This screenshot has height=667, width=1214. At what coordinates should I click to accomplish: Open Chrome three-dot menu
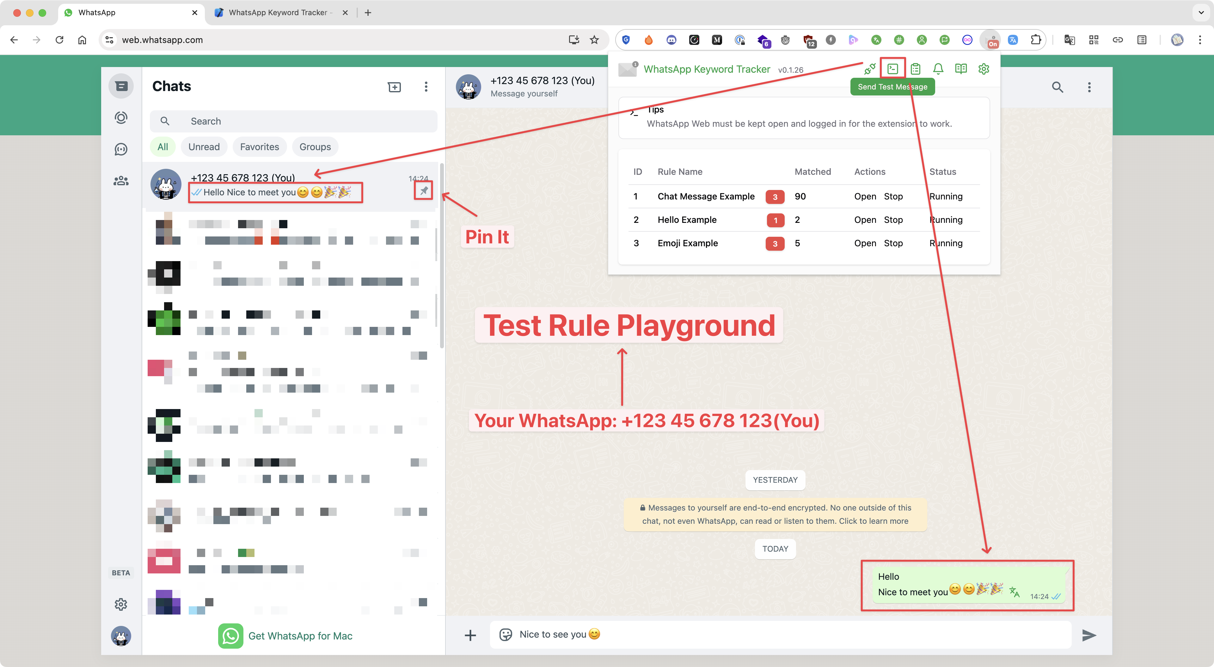[x=1200, y=40]
